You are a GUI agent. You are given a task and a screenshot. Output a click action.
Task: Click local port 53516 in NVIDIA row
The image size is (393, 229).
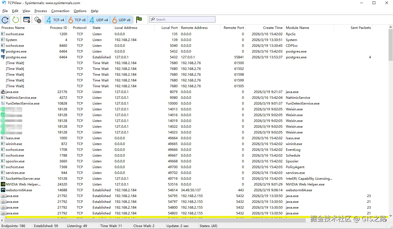click(173, 184)
